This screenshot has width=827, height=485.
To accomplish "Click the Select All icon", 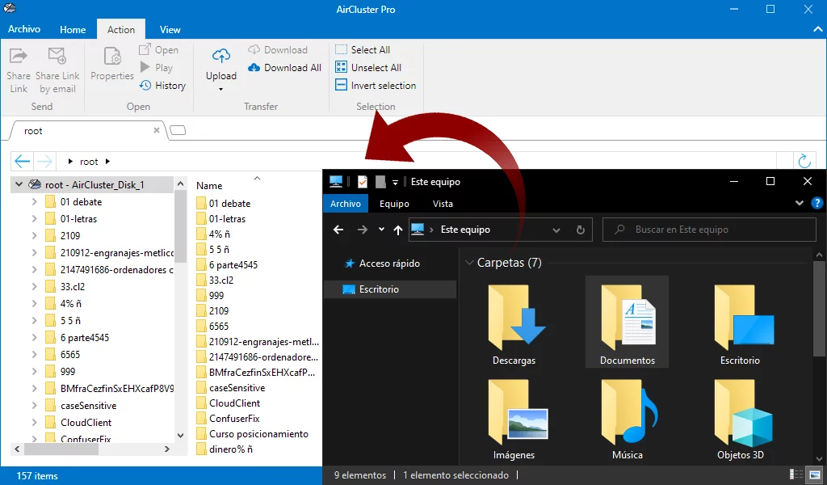I will pyautogui.click(x=341, y=50).
